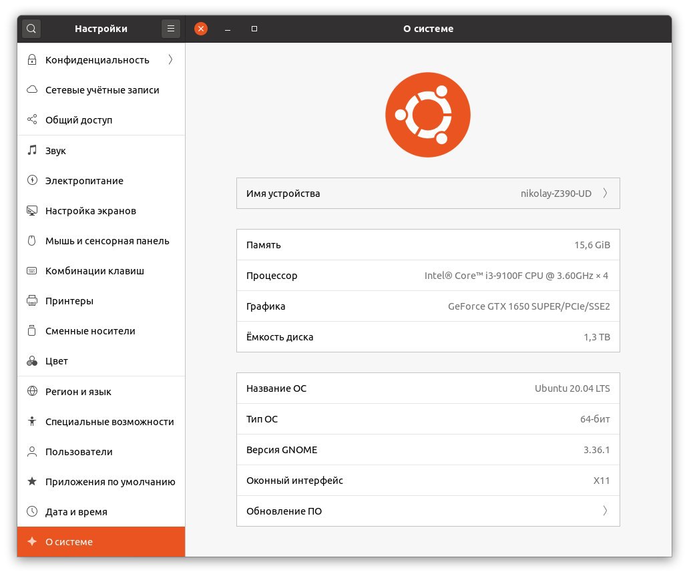Click the accessibility icon for Специальные возможности
The image size is (689, 576).
click(31, 421)
